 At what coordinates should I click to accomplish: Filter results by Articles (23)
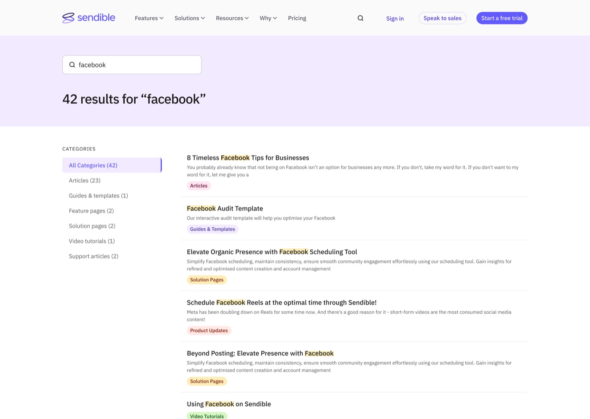click(85, 180)
